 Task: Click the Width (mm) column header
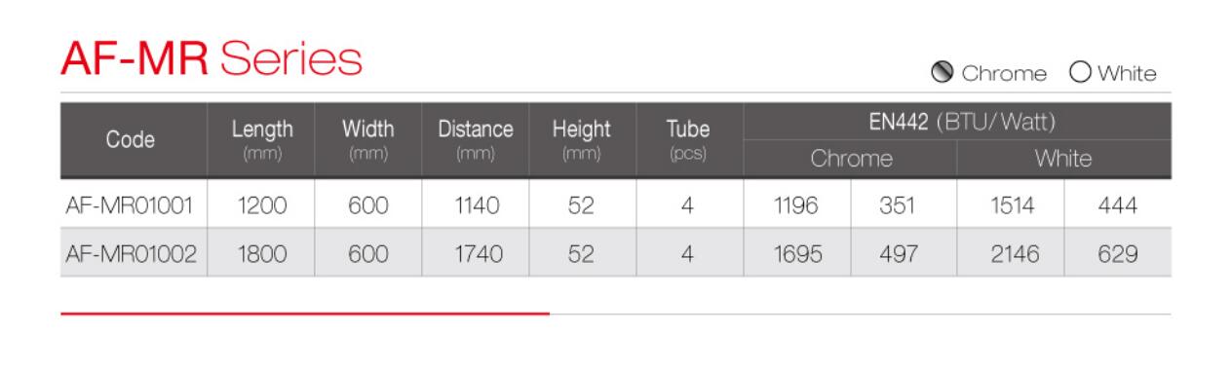(x=367, y=138)
